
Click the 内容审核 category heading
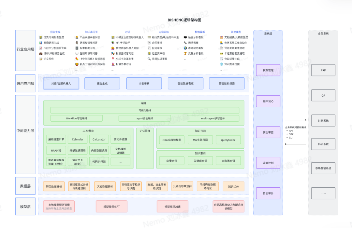[164, 32]
